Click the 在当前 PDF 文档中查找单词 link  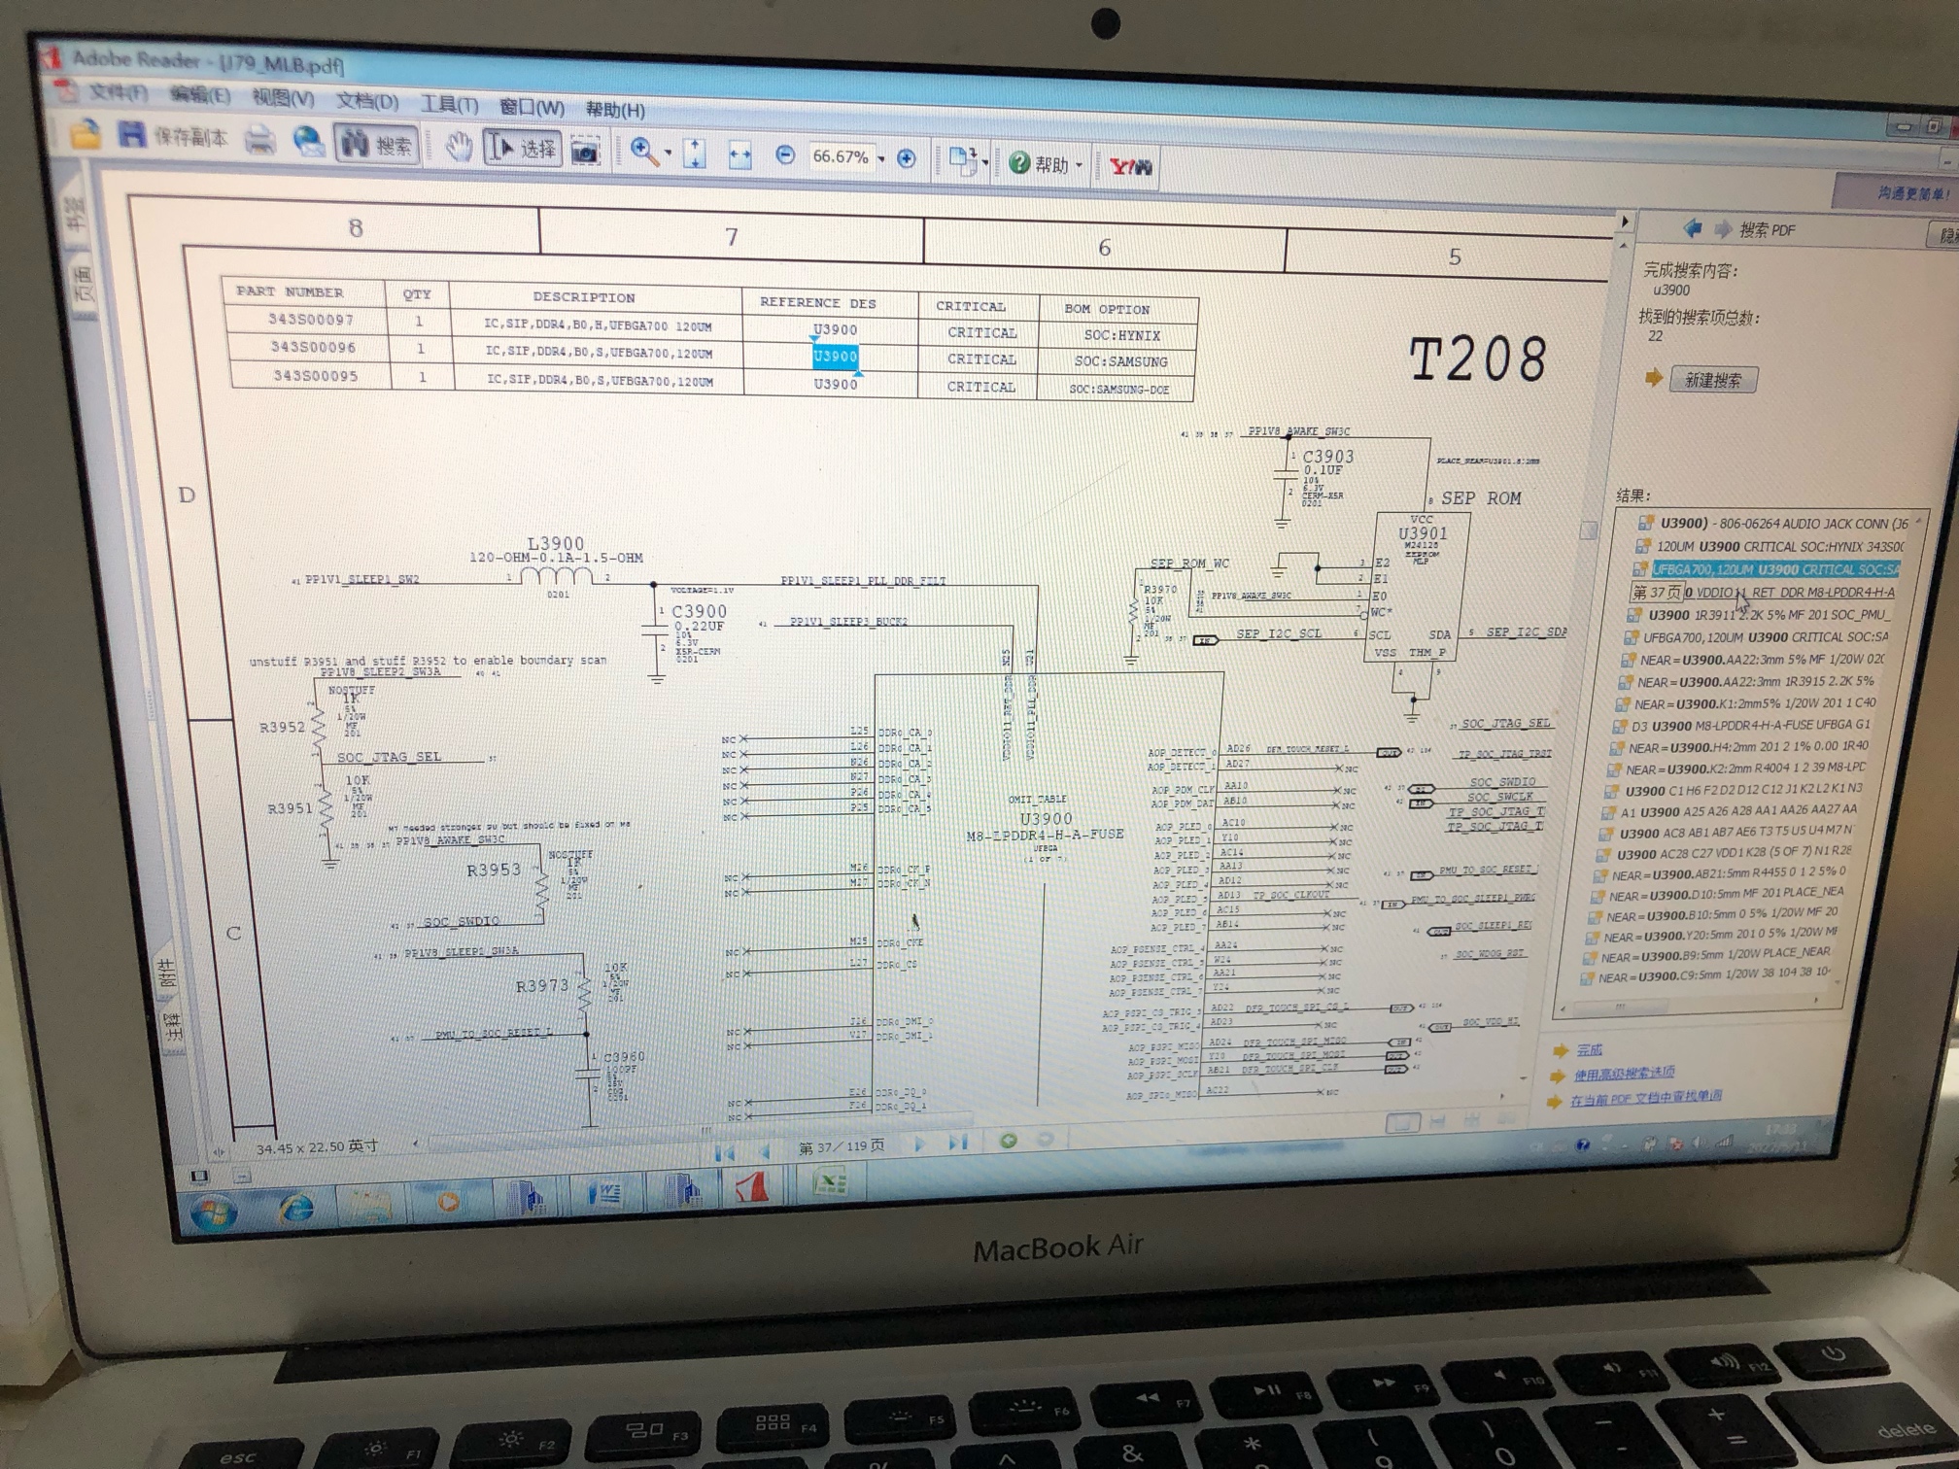point(1645,1098)
